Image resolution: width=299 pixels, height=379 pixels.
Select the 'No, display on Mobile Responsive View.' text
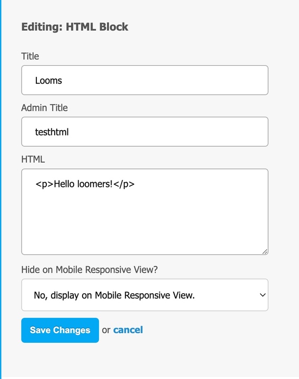point(114,295)
